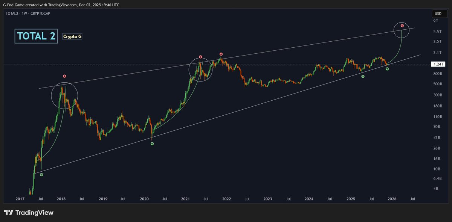
Task: Click the 10B price scale label
Action: pyautogui.click(x=437, y=169)
